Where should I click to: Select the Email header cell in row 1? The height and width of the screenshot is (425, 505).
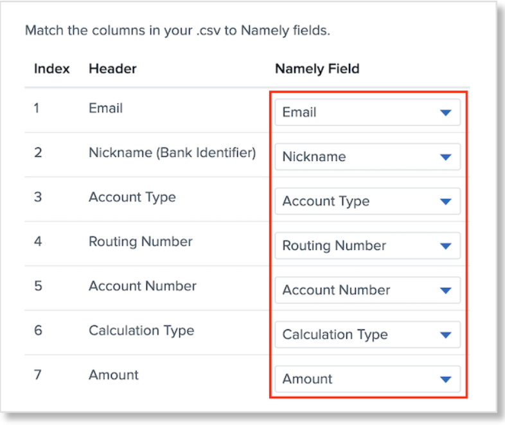click(x=105, y=108)
